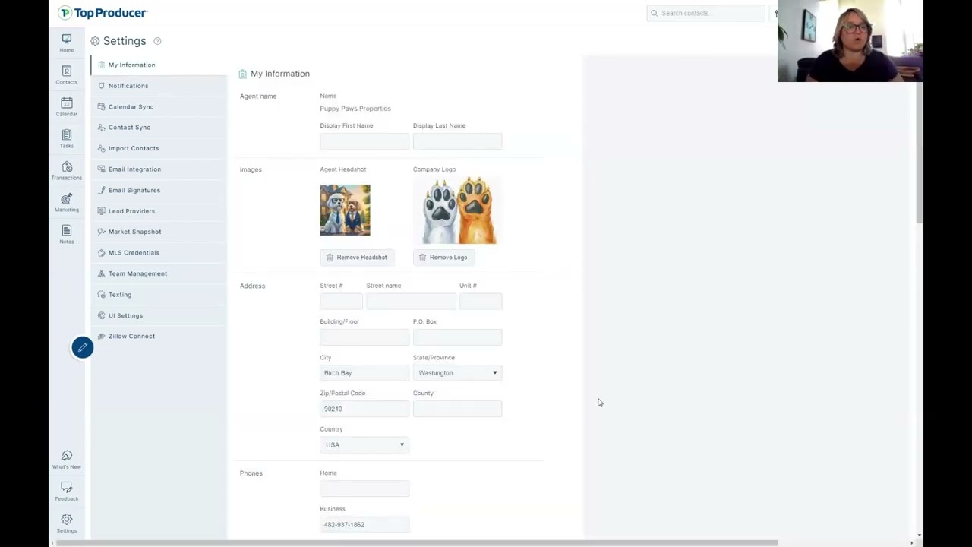This screenshot has width=972, height=547.
Task: Focus the Unit # field
Action: click(x=481, y=301)
